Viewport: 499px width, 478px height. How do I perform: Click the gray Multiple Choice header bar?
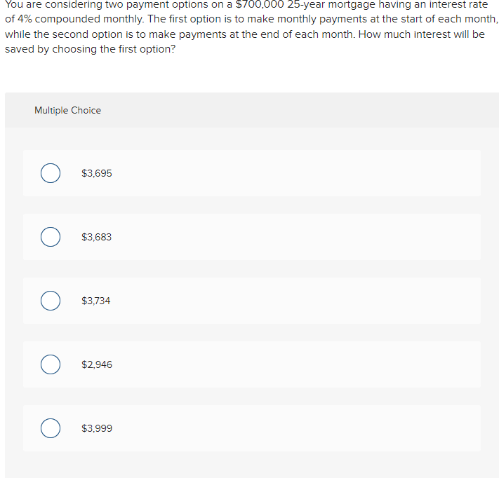tap(252, 110)
